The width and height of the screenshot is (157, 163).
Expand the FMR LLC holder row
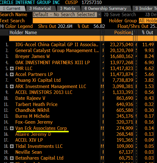coord(12,68)
